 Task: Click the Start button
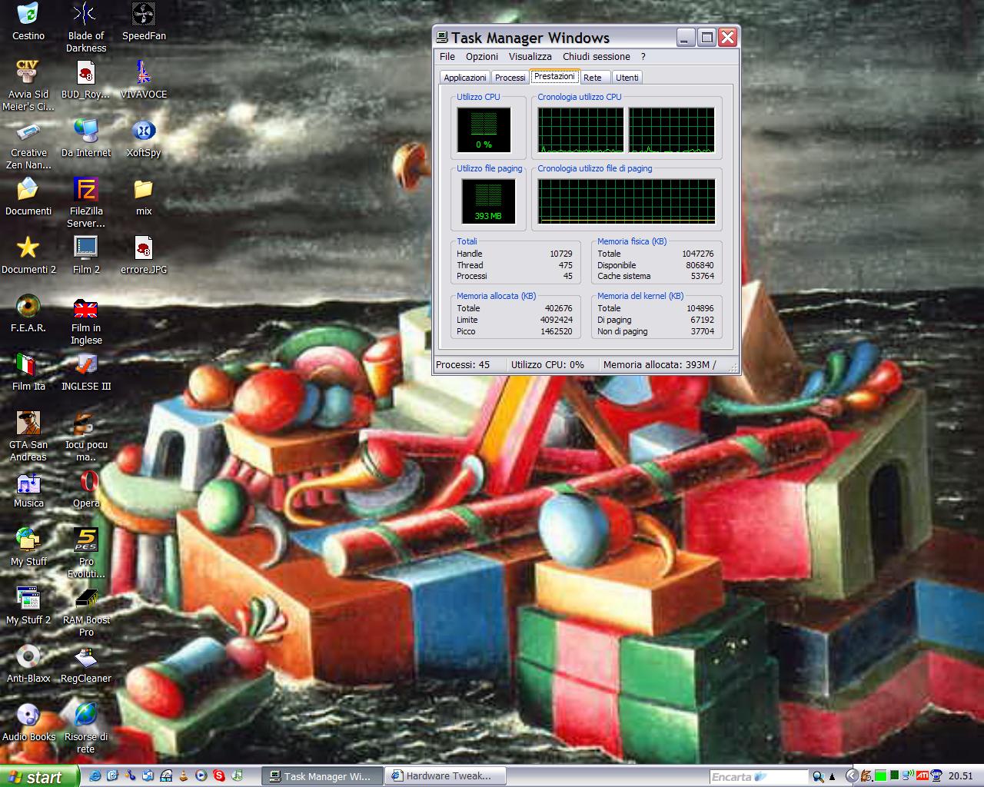(38, 776)
